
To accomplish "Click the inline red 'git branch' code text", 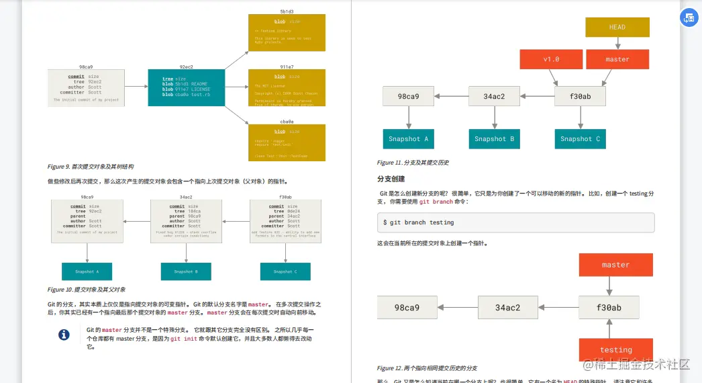I will coord(436,202).
